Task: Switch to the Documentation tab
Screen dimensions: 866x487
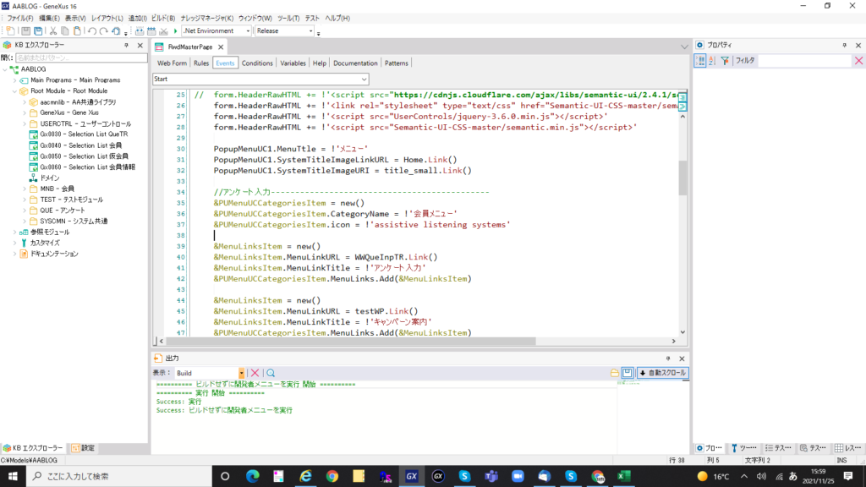Action: click(355, 63)
